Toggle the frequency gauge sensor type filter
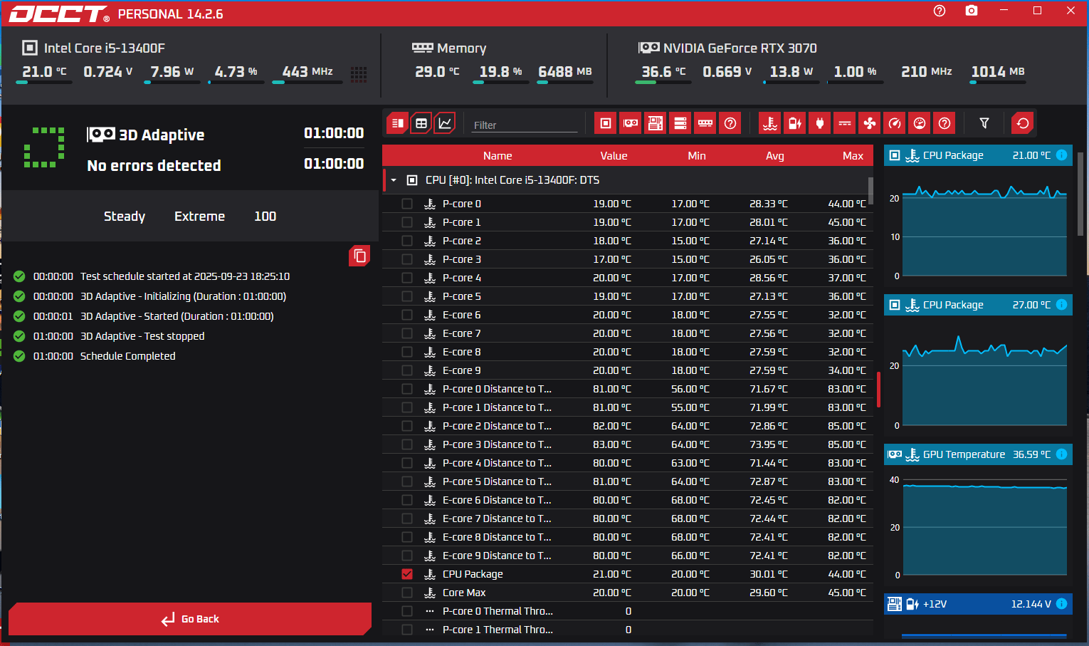This screenshot has width=1089, height=646. pyautogui.click(x=895, y=123)
